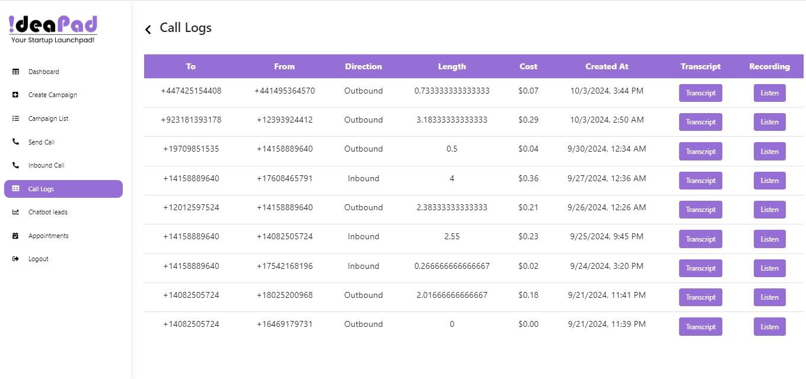
Task: Click the Campaign List icon
Action: pos(15,118)
